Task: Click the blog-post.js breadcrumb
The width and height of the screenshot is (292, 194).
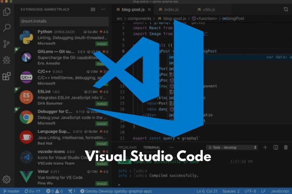Action: (172, 18)
